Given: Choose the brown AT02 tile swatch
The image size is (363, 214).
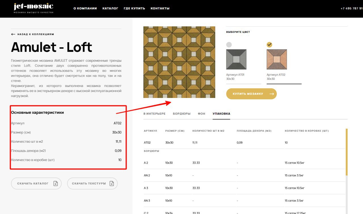Looking at the screenshot, I should tap(277, 59).
